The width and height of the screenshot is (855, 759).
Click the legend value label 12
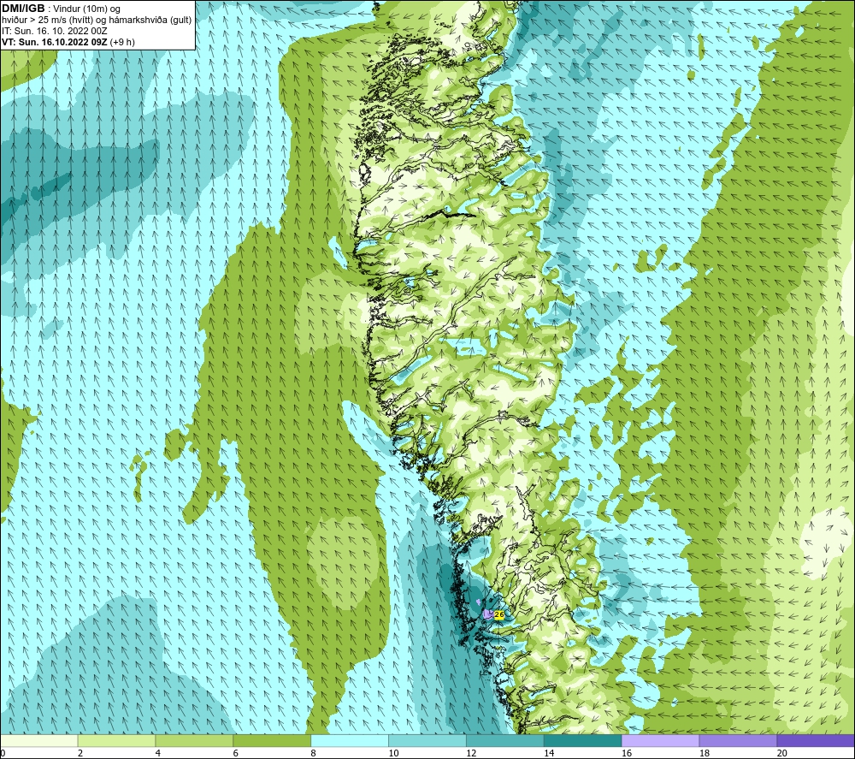(x=471, y=754)
